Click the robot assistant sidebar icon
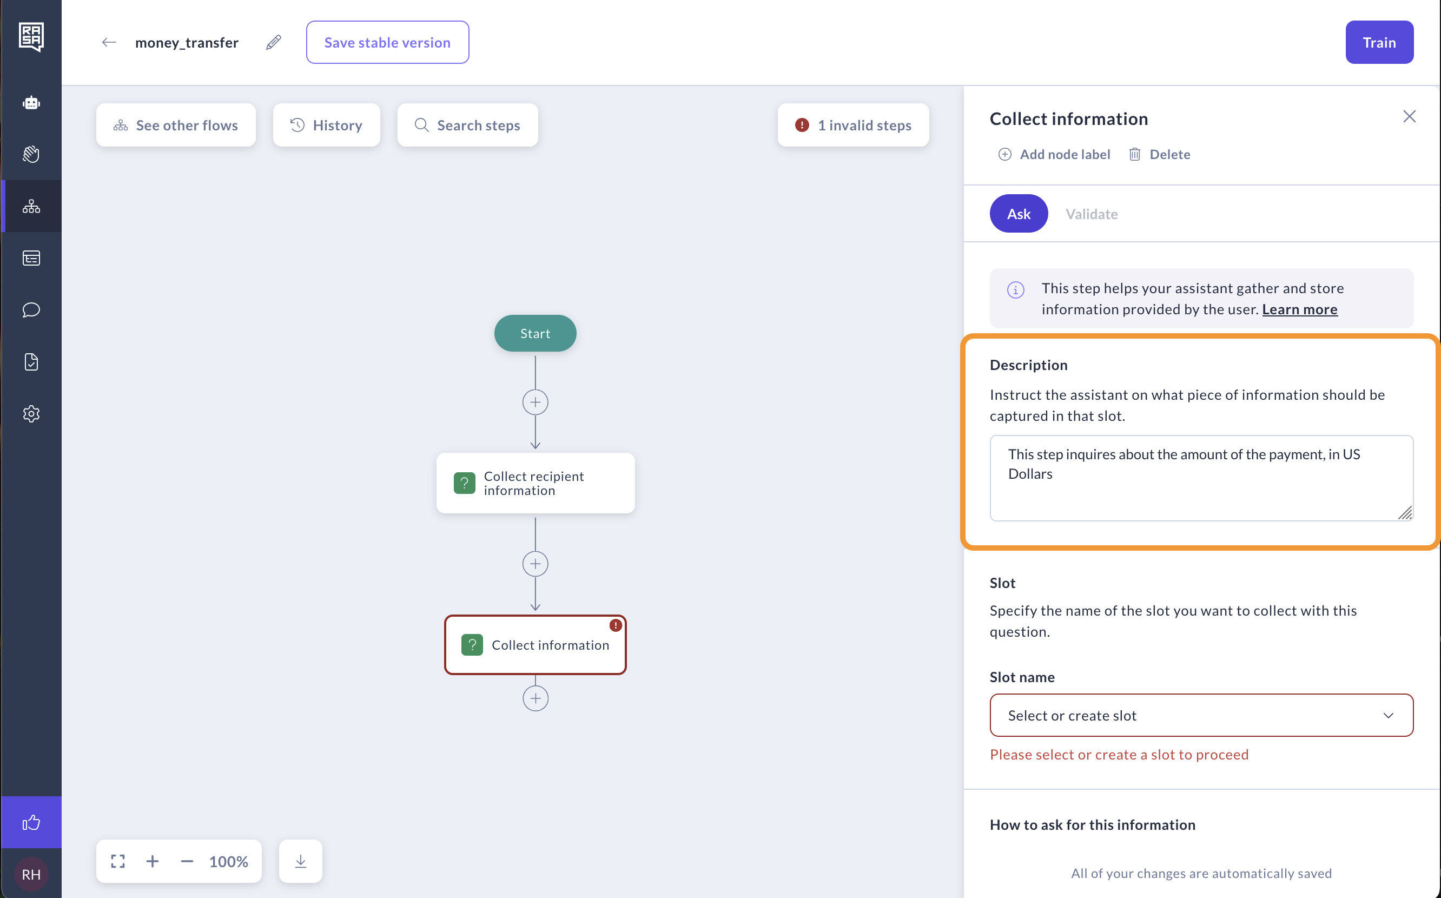 pos(31,103)
